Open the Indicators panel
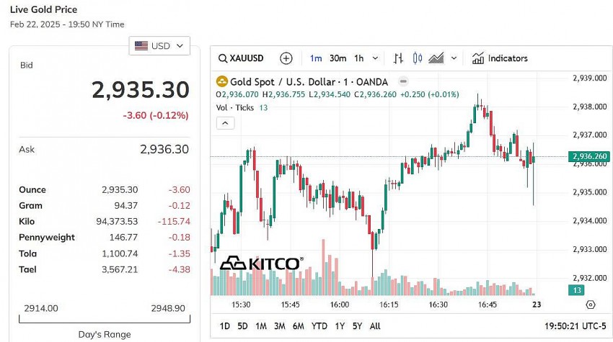Viewport: 613px width, 342px height. point(500,58)
